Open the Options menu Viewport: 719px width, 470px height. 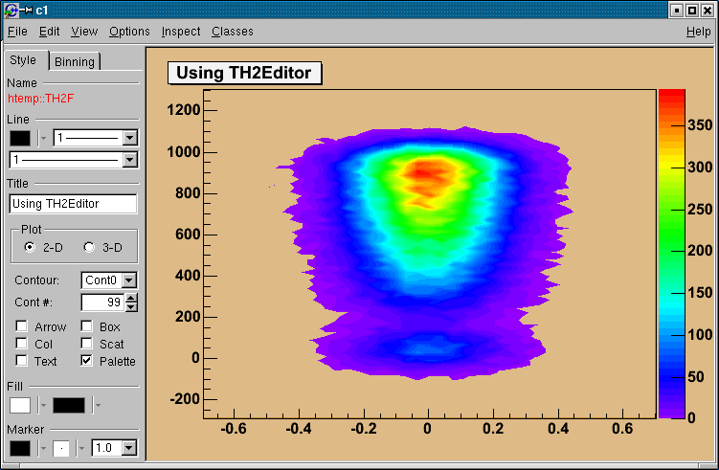click(129, 32)
